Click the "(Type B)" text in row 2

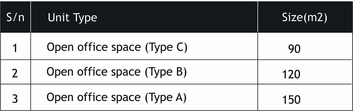point(166,73)
